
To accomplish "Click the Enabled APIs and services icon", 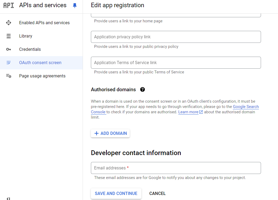I will point(9,23).
